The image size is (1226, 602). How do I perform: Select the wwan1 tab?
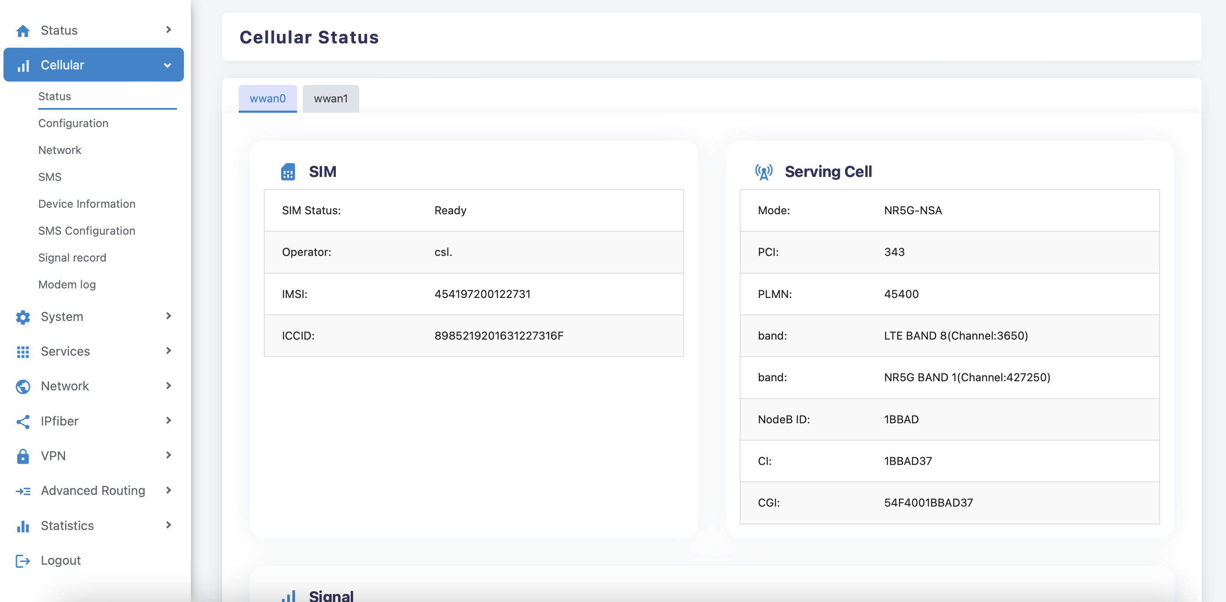point(330,98)
